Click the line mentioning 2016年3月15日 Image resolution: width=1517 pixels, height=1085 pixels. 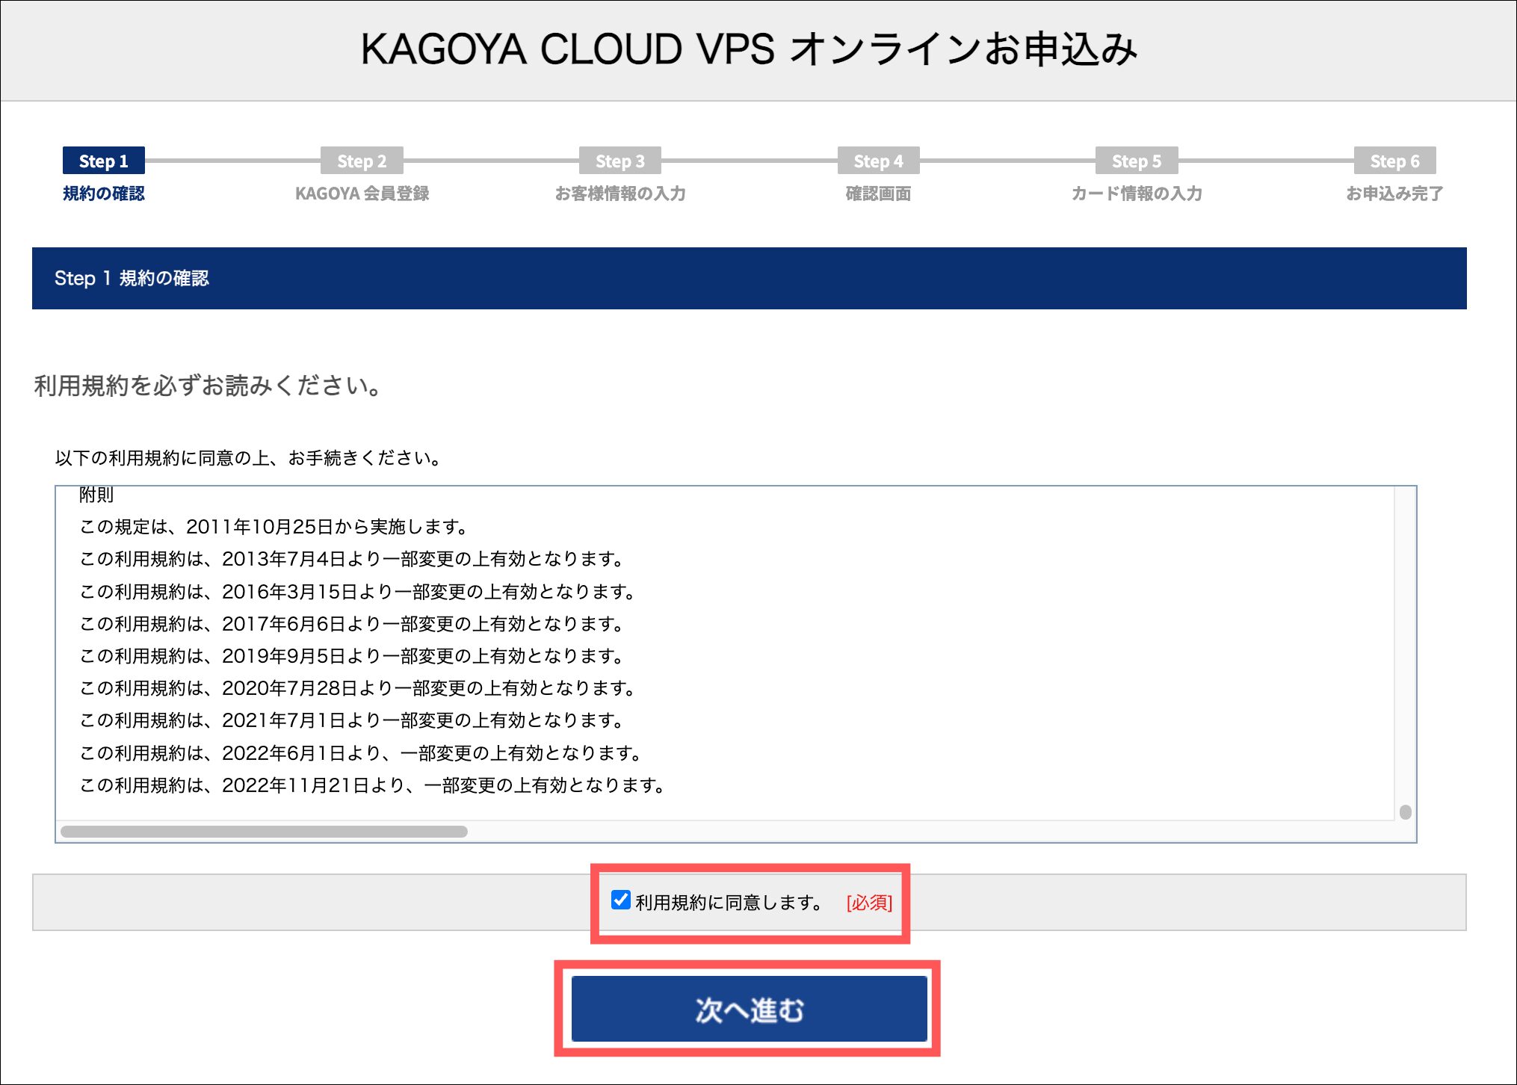pos(357,592)
